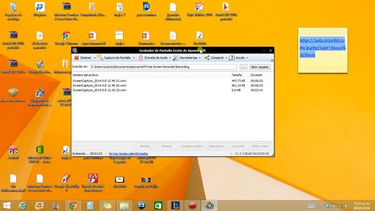Open the No hay tareas calendarizadas link
Screen dimensions: 375x211
point(128,154)
